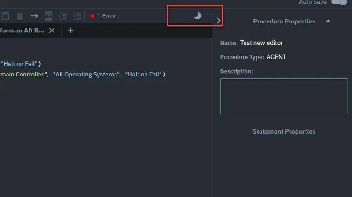Open the 1 Error indicator
This screenshot has height=197, width=352.
tap(103, 16)
